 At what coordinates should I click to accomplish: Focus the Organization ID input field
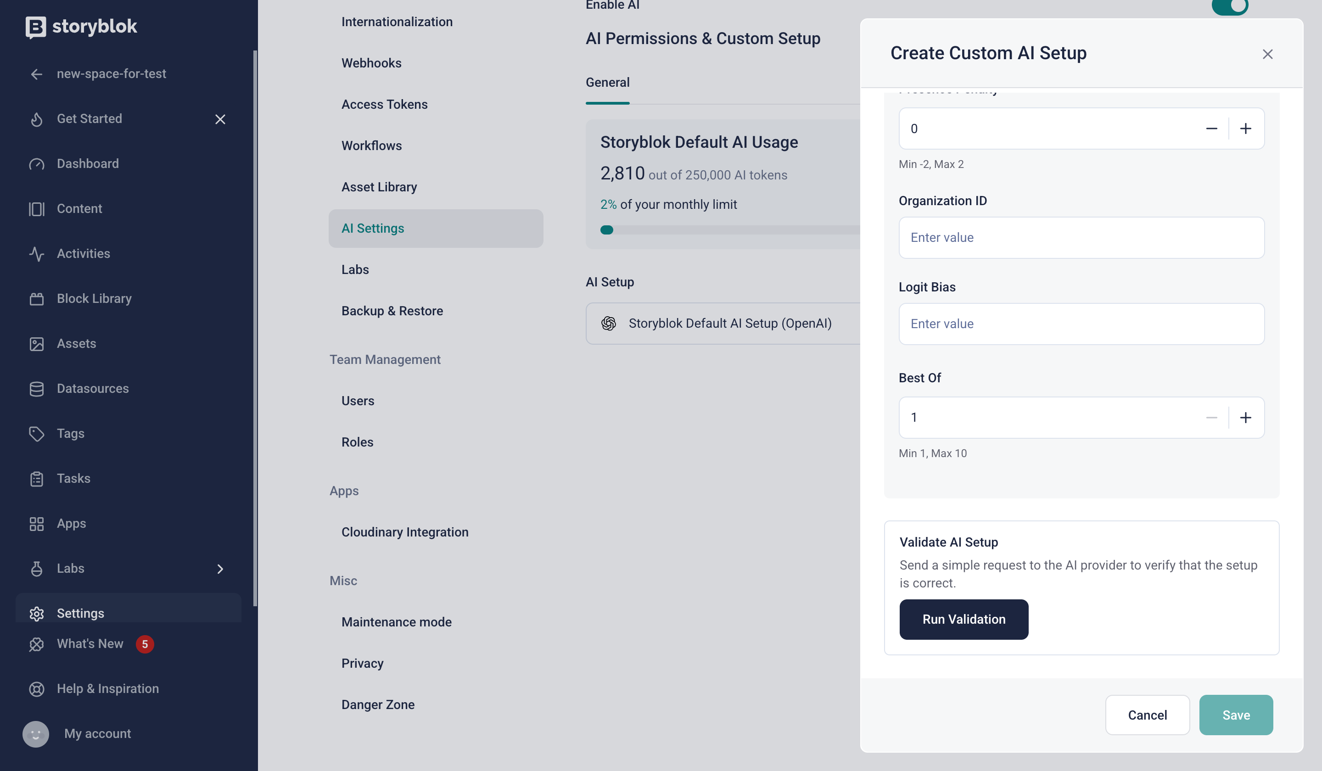pos(1081,238)
